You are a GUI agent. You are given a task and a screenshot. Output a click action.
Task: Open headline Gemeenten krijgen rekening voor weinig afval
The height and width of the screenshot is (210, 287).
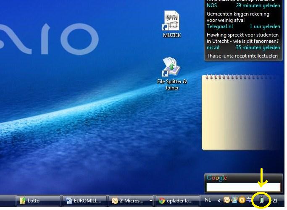coord(238,17)
